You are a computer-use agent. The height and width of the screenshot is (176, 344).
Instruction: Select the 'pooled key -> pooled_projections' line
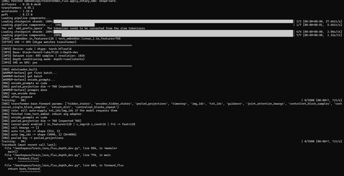[x=32, y=138]
